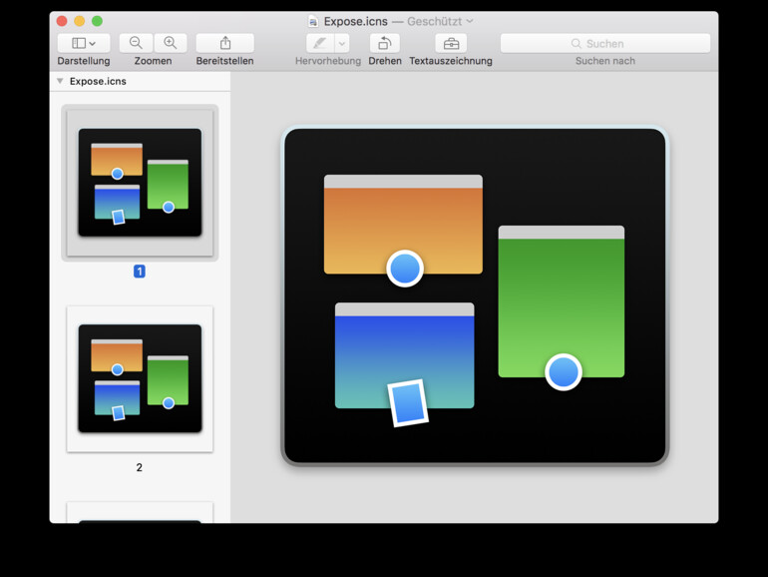Viewport: 768px width, 577px height.
Task: Open the Geschützt title dropdown chevron
Action: click(470, 21)
